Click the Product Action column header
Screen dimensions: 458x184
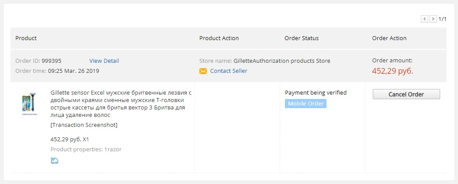pyautogui.click(x=219, y=38)
